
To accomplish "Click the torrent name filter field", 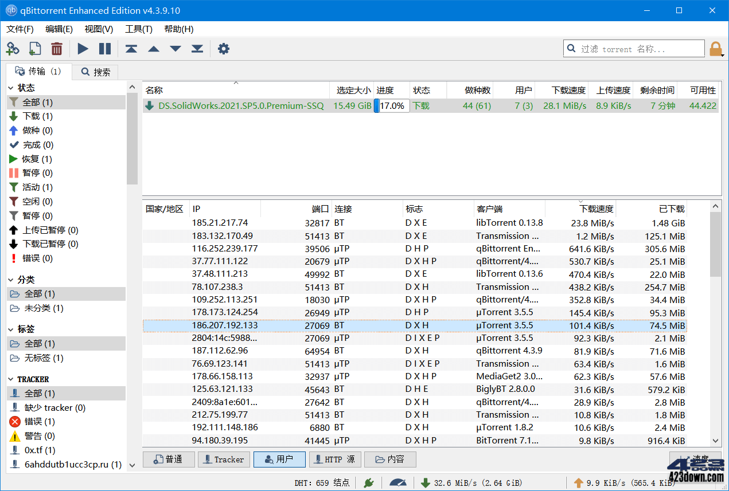I will [x=634, y=48].
